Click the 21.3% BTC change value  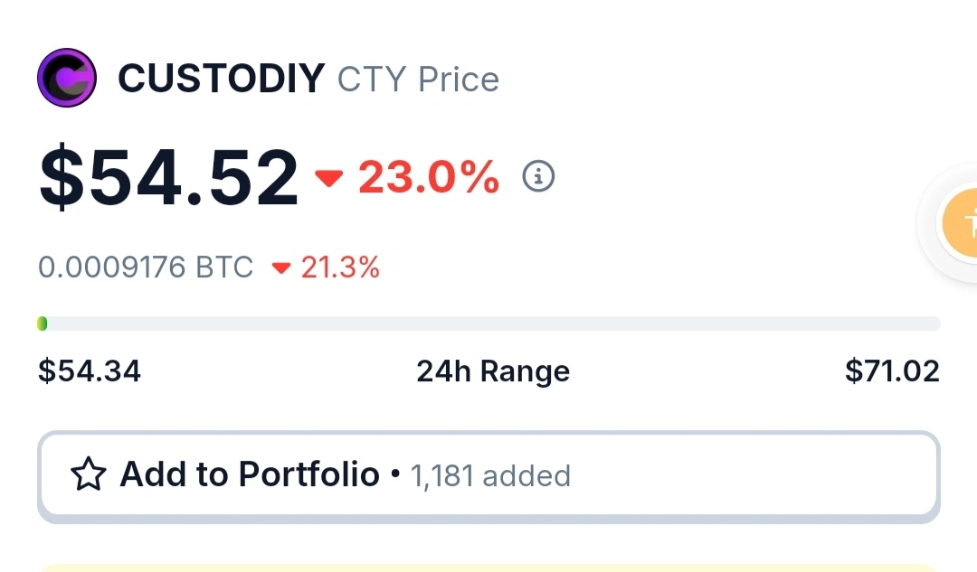click(340, 267)
